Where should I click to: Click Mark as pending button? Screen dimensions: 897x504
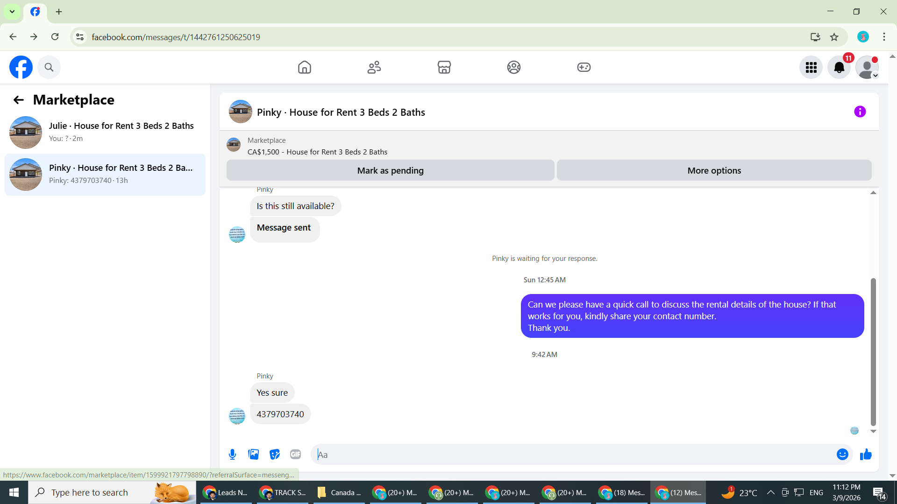point(390,171)
